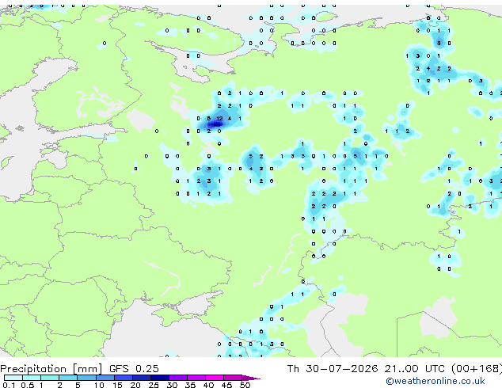The width and height of the screenshot is (502, 388).
Task: Click the 'GFS 0.25' model label
Action: point(134,369)
